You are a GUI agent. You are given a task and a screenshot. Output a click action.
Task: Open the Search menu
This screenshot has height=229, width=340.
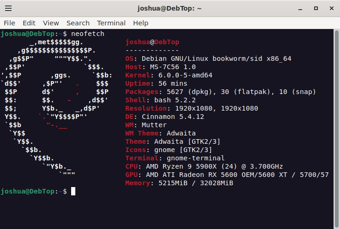[78, 23]
